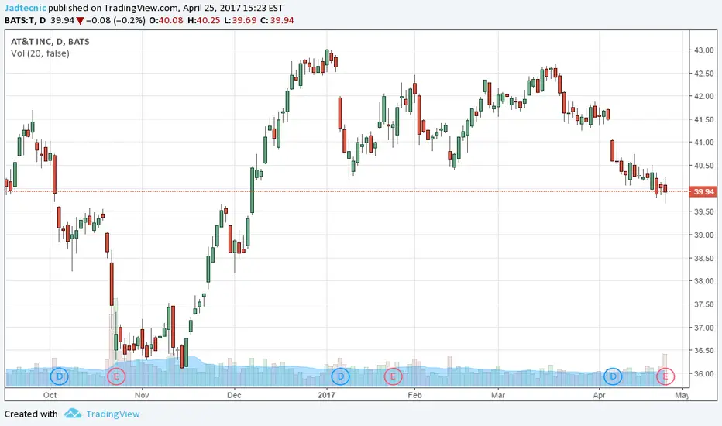This screenshot has width=722, height=426.
Task: Click the 42.50 price axis label
Action: point(704,74)
